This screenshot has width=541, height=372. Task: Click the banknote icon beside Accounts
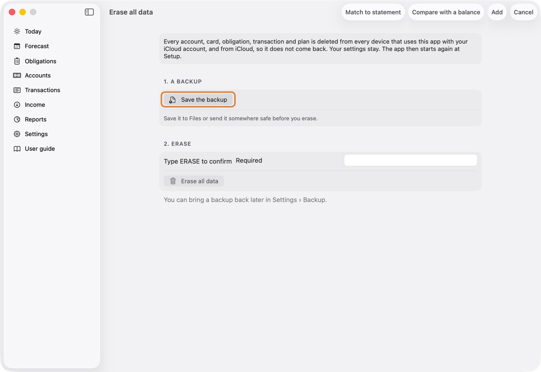point(17,76)
